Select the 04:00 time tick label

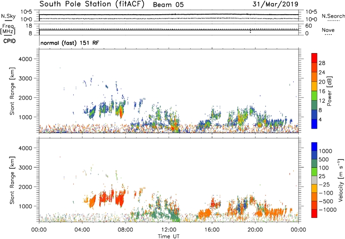coord(82,230)
